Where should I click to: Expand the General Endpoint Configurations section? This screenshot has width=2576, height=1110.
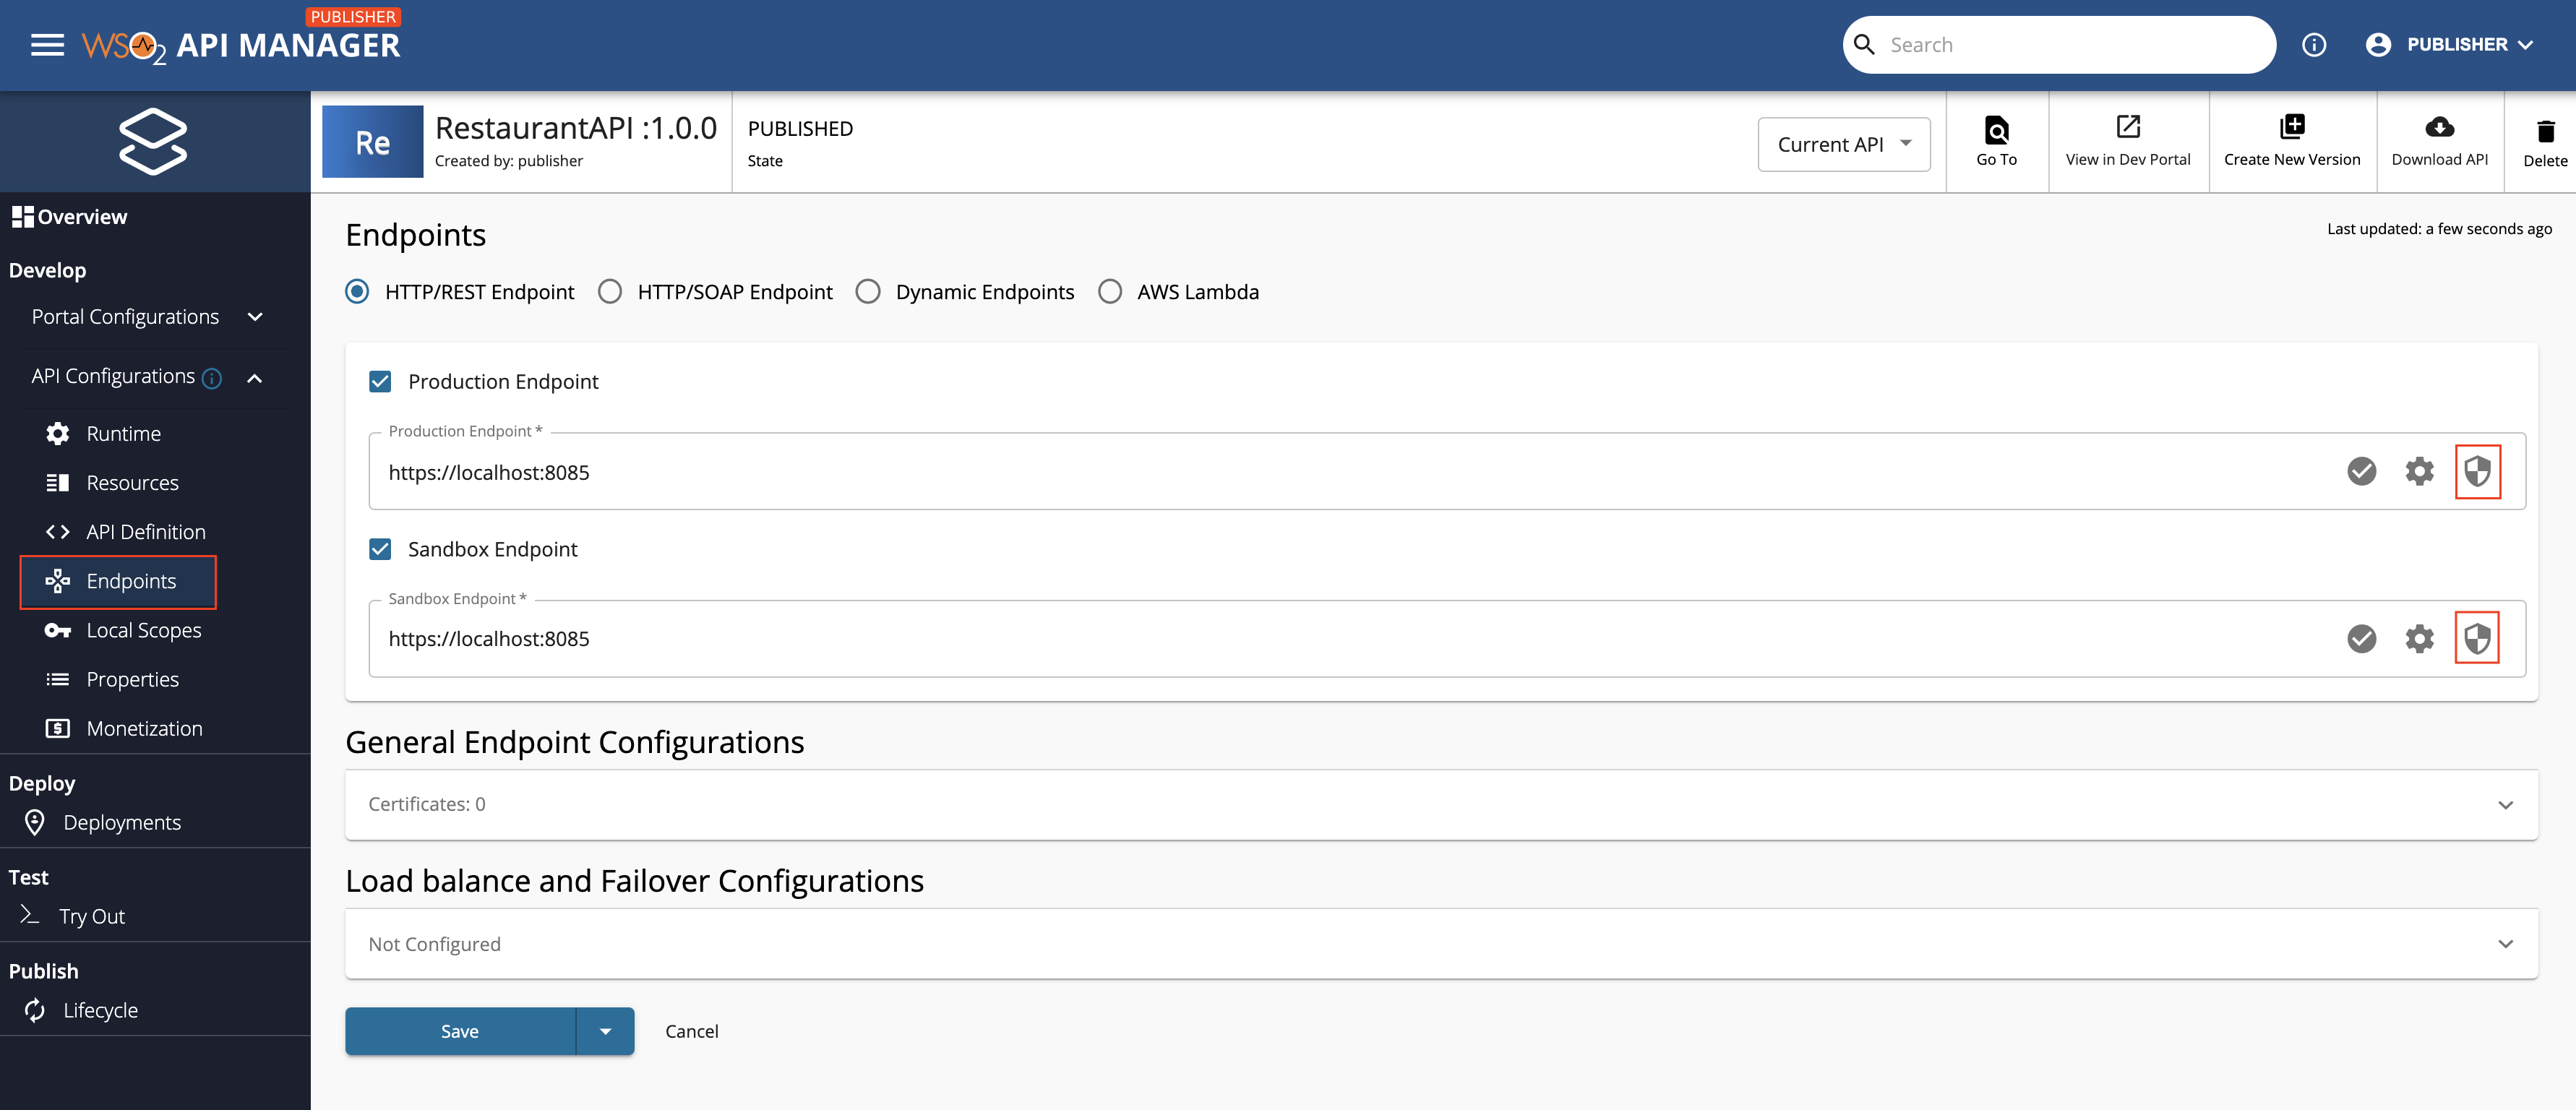tap(2509, 803)
